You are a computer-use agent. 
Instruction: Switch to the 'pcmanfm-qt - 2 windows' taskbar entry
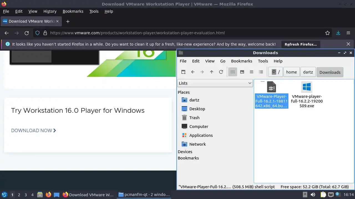[x=144, y=195]
